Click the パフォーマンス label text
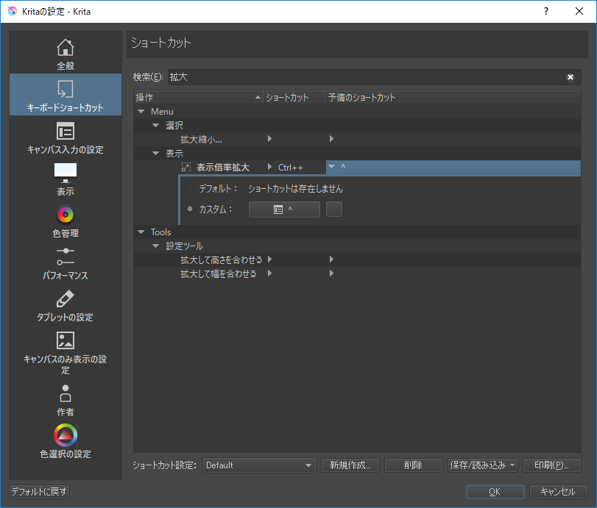The image size is (597, 508). point(66,275)
